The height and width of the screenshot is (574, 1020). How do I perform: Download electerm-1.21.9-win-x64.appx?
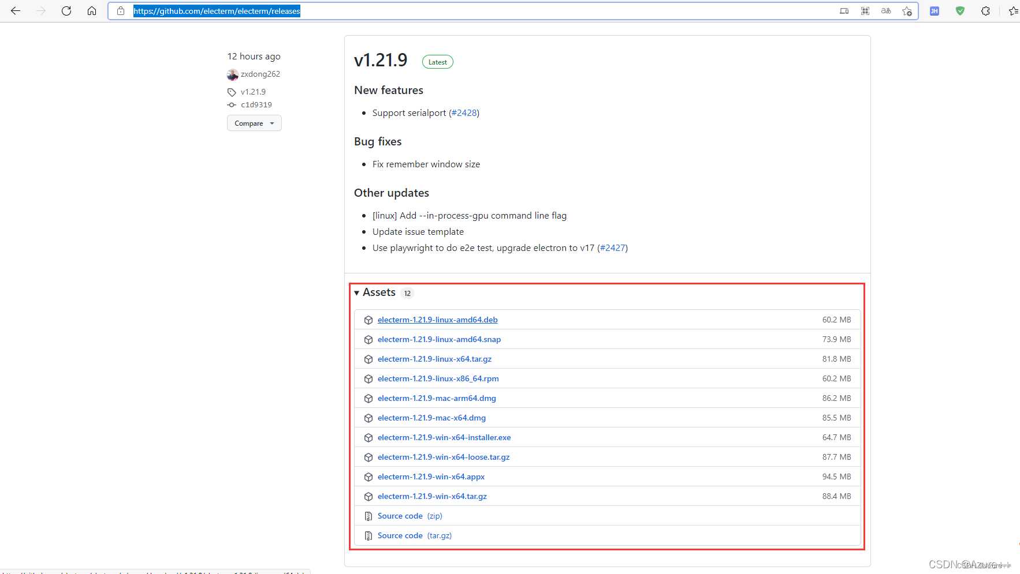(431, 477)
